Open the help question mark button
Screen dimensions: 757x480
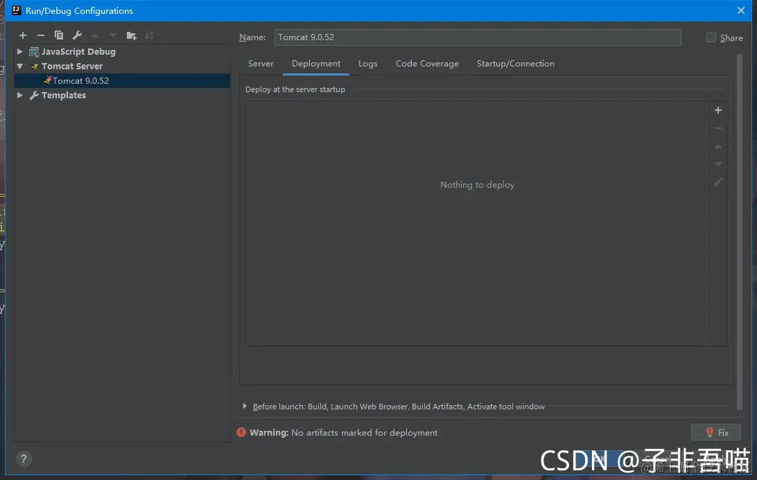(23, 459)
